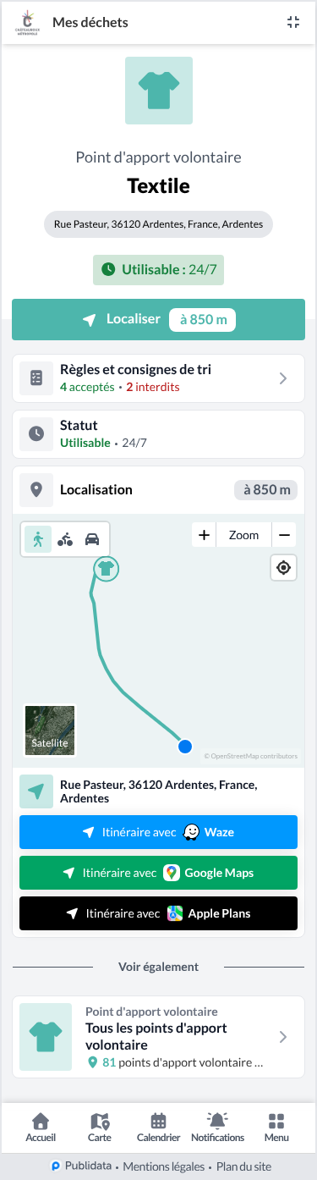Viewport: 317px width, 1180px height.
Task: Zoom in using the map plus button
Action: (x=204, y=535)
